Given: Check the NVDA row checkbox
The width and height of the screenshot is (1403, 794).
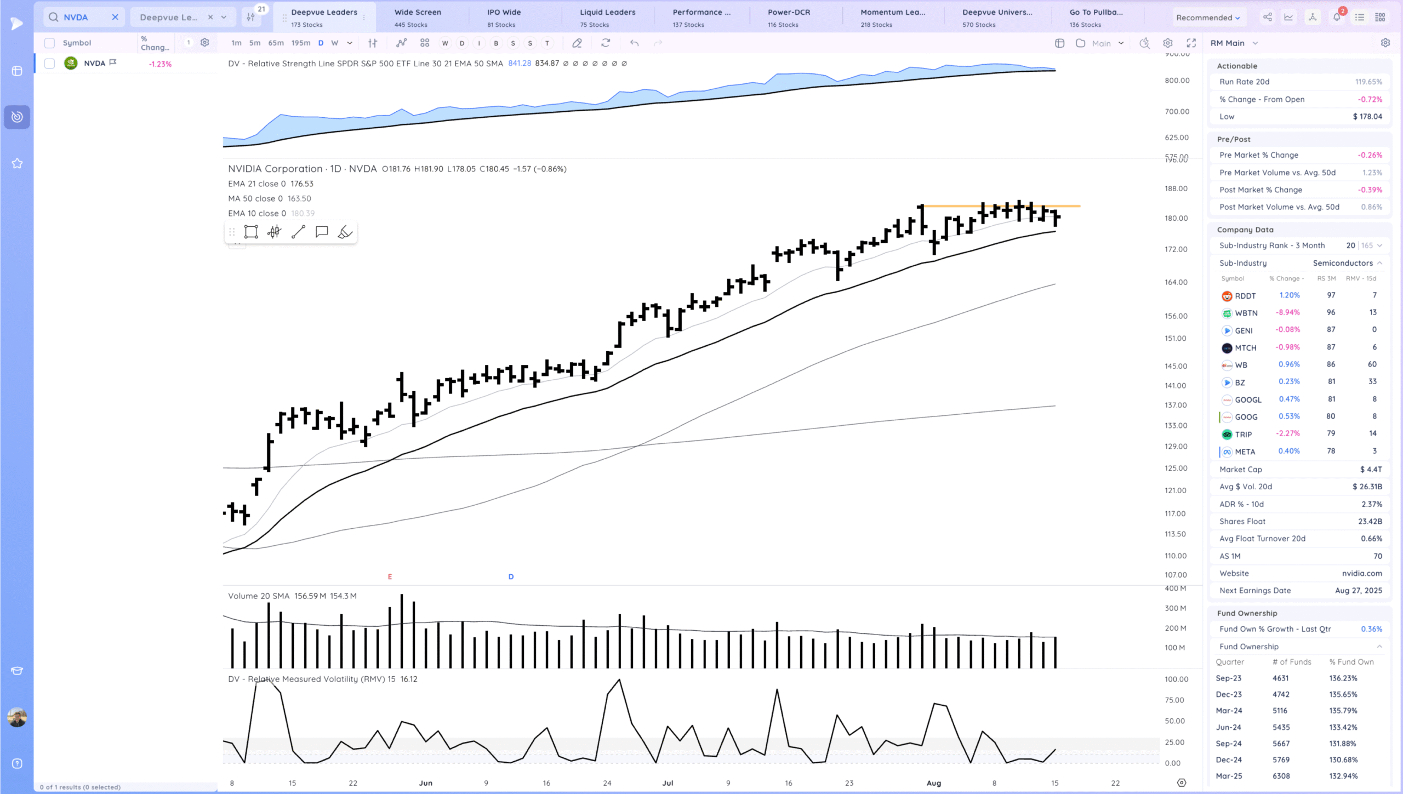Looking at the screenshot, I should (x=49, y=64).
